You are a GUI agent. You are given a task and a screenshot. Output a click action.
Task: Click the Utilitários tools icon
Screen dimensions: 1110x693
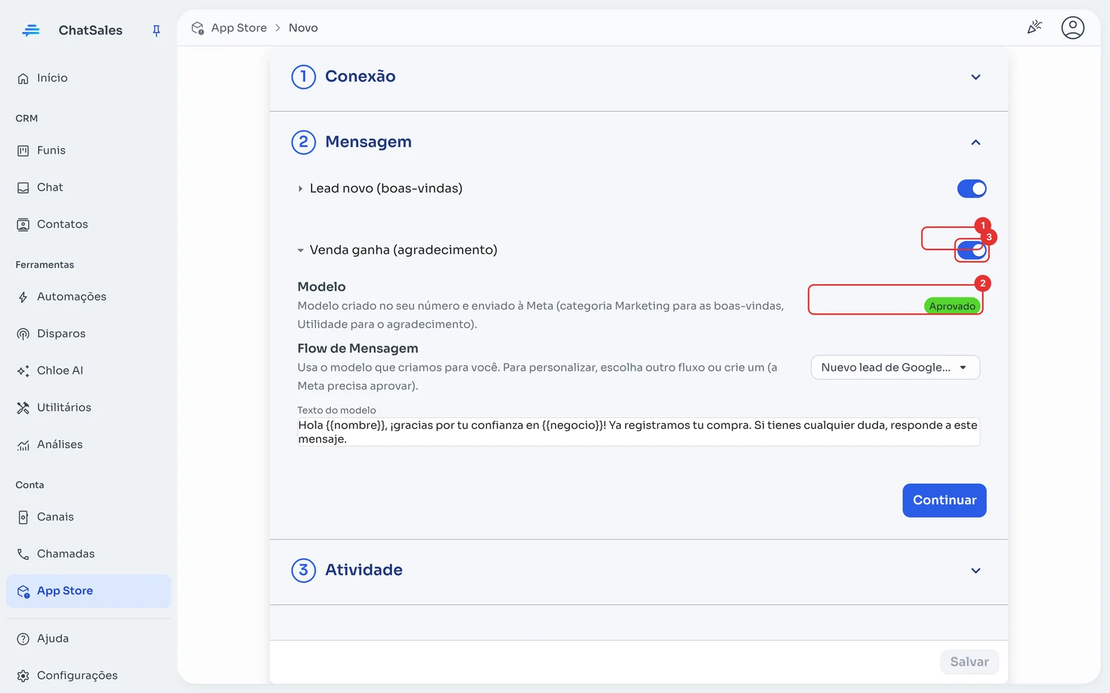pyautogui.click(x=23, y=407)
